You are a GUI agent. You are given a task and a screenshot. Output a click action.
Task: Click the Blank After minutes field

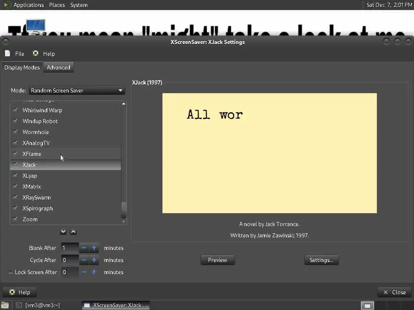pyautogui.click(x=70, y=248)
